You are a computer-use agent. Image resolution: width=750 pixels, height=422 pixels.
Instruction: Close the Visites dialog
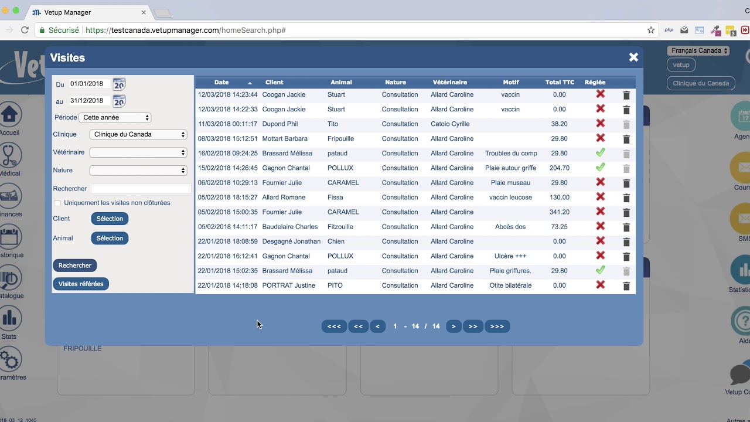tap(633, 57)
